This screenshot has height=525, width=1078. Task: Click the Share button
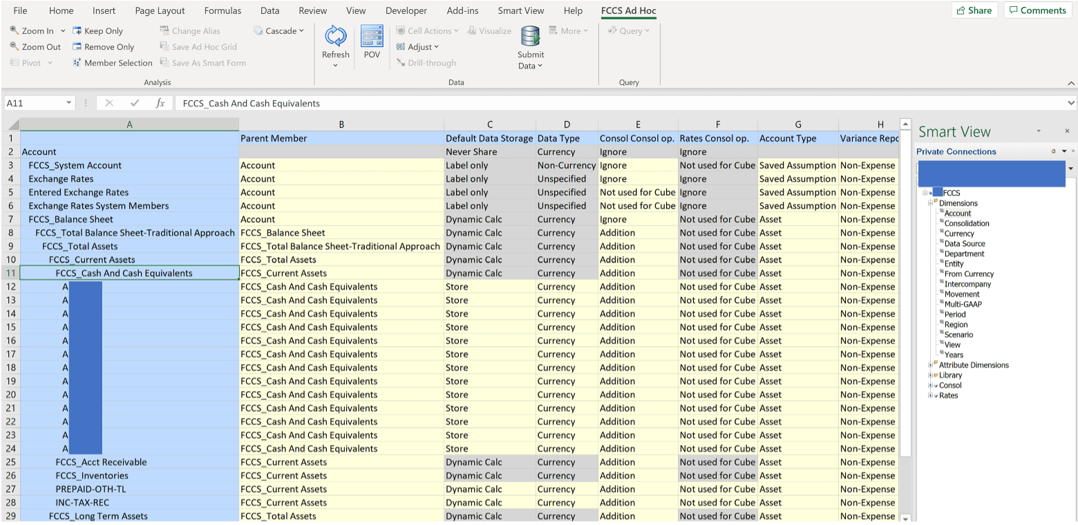point(974,10)
